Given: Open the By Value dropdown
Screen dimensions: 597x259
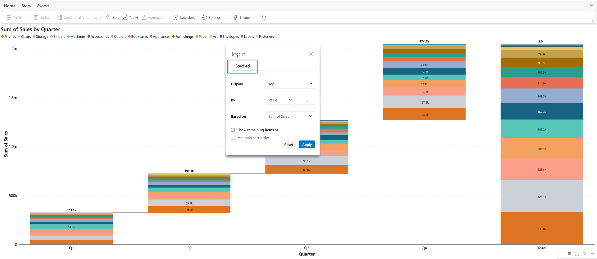Looking at the screenshot, I should tap(280, 100).
